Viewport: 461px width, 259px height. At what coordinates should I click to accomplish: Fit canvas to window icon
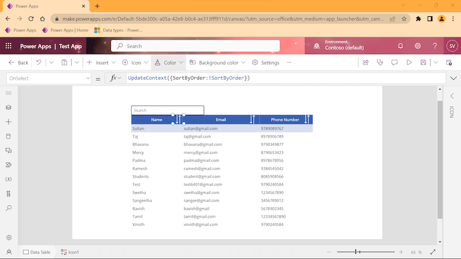pyautogui.click(x=433, y=252)
